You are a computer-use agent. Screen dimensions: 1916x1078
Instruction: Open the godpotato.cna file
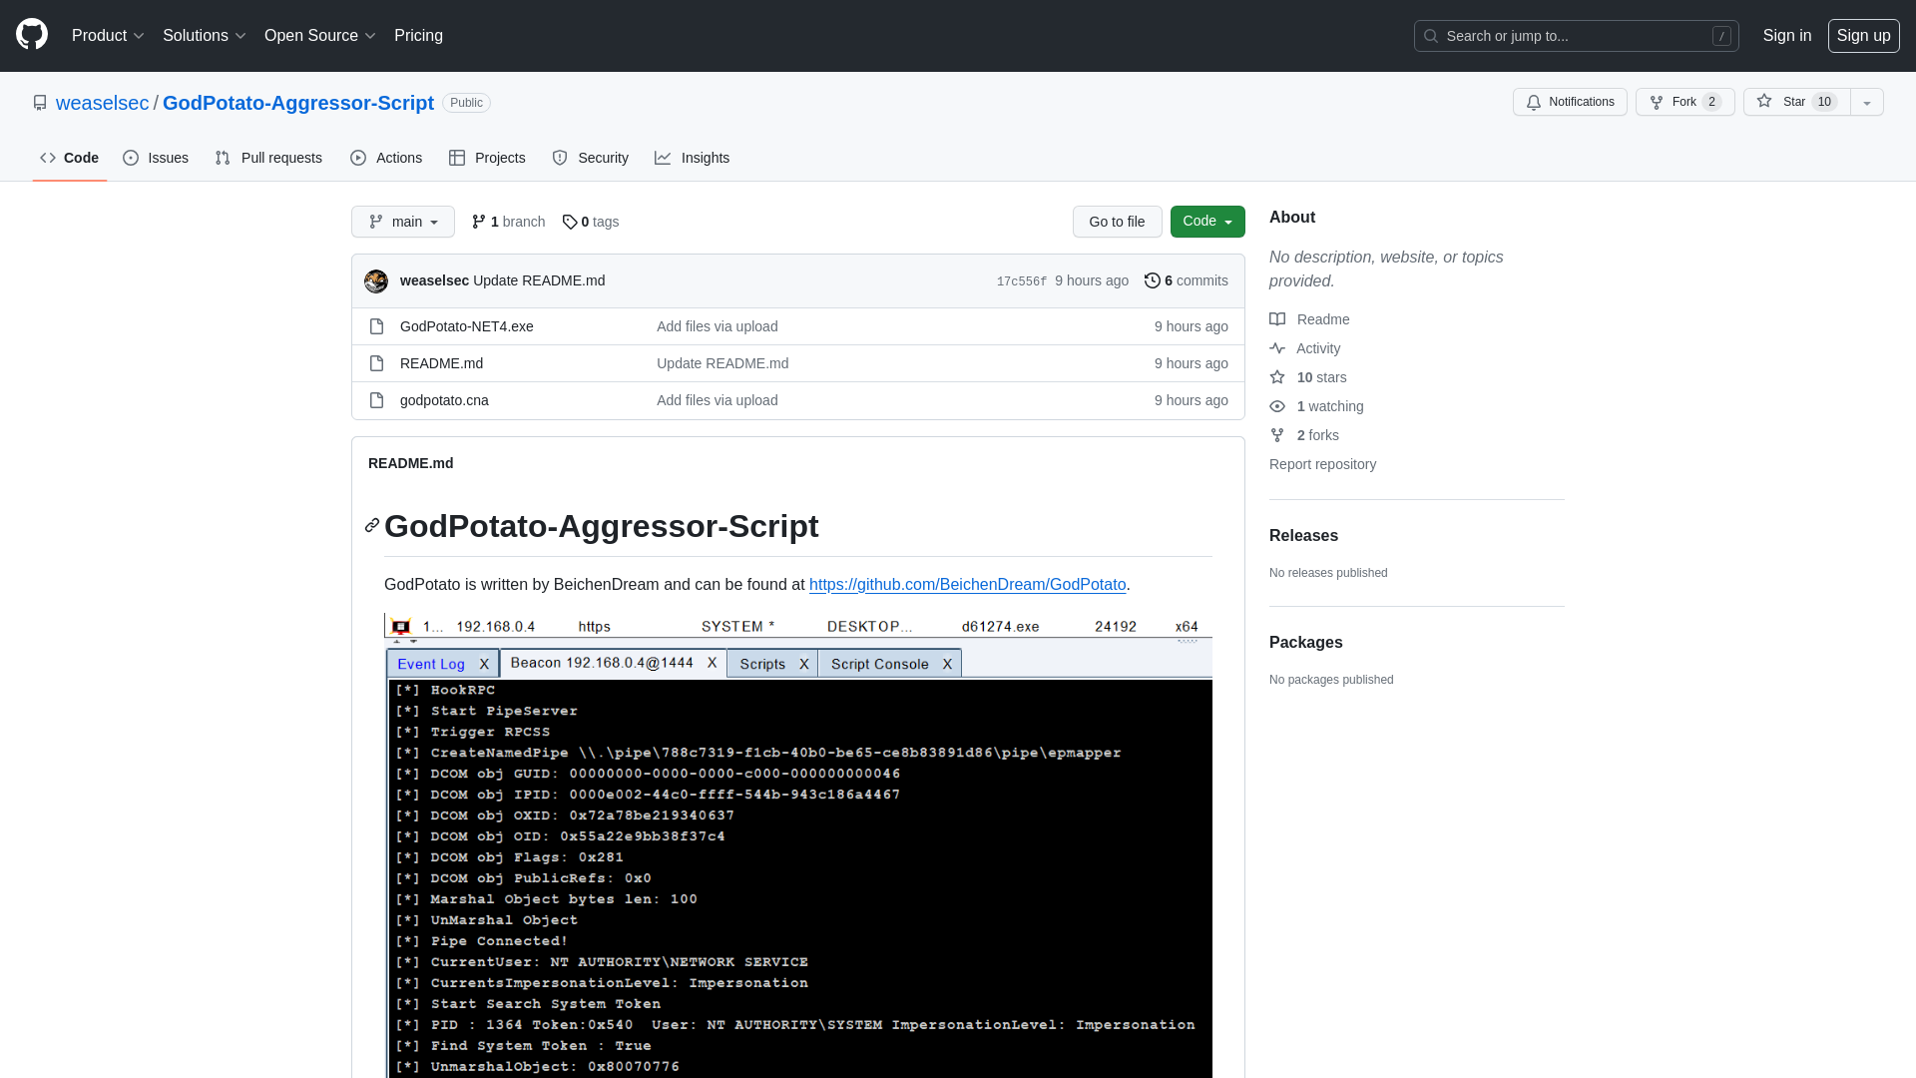point(444,400)
